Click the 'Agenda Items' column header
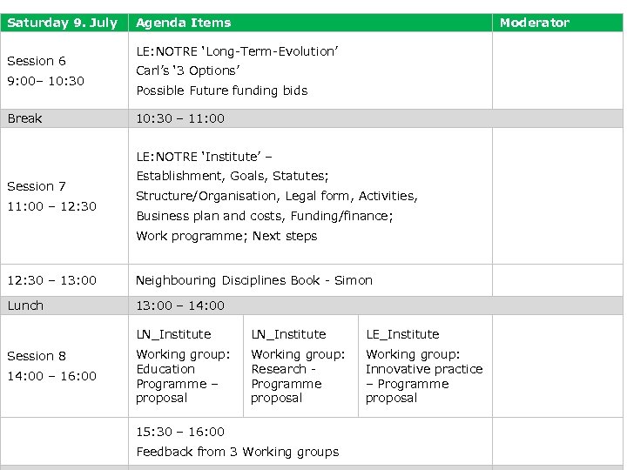This screenshot has width=627, height=470. [184, 23]
